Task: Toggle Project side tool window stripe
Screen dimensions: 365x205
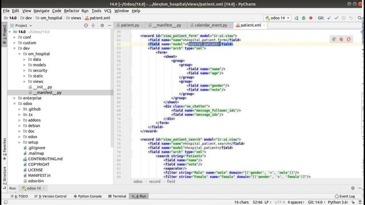Action: click(5, 35)
